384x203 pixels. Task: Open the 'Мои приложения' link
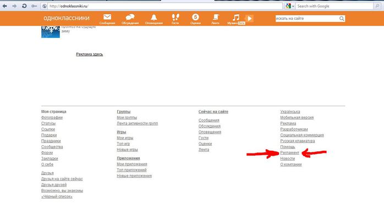coord(132,164)
